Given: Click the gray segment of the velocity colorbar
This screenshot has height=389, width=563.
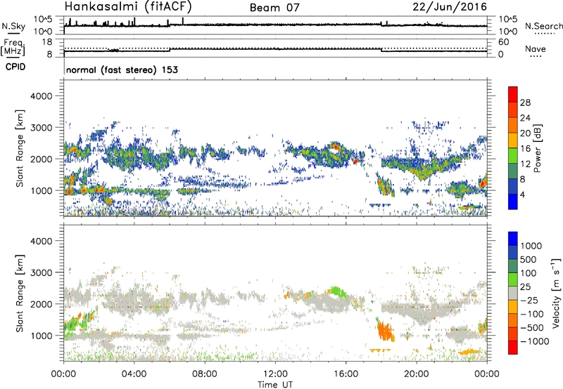Looking at the screenshot, I should 513,293.
